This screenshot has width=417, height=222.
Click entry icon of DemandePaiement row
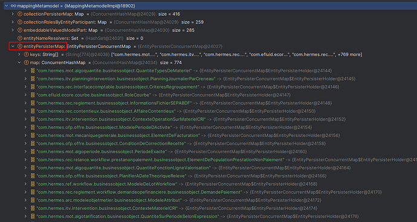[x=33, y=192]
